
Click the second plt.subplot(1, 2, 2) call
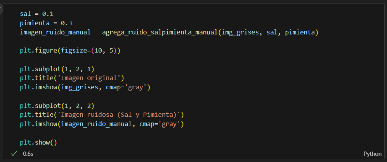tap(57, 106)
